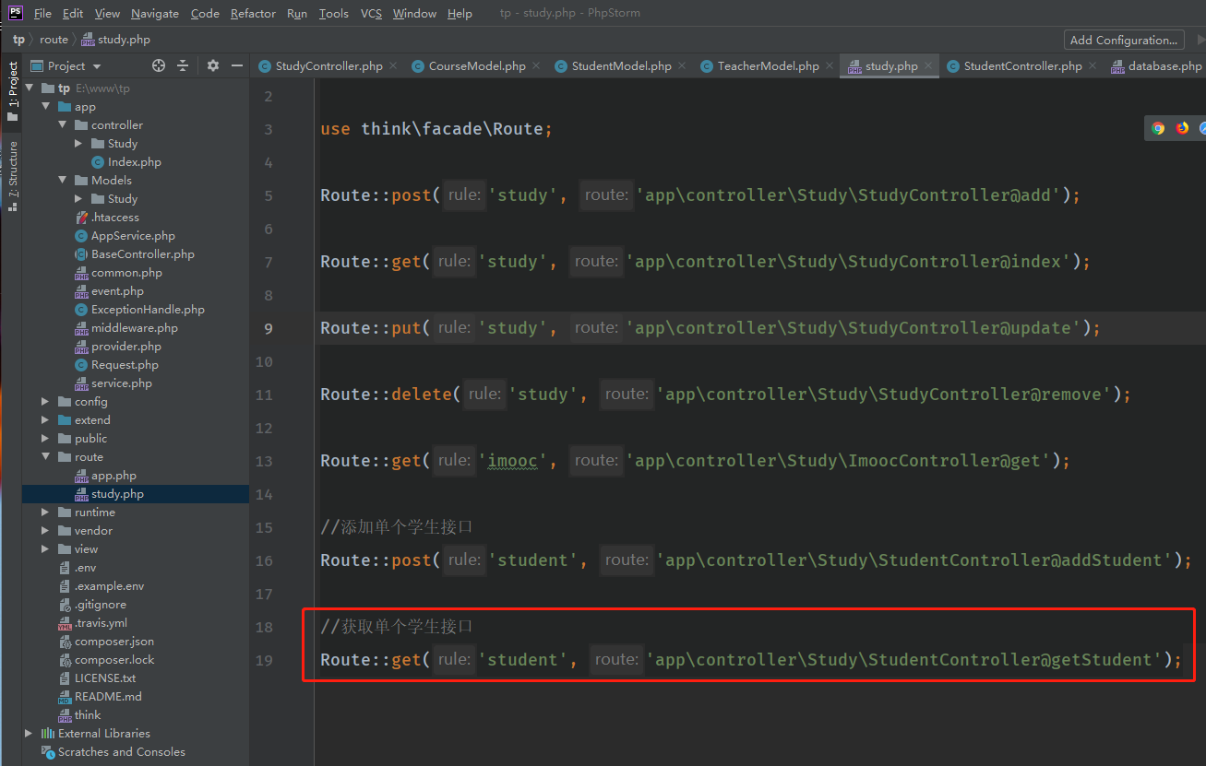Viewport: 1206px width, 766px height.
Task: Collapse the controller folder
Action: click(x=63, y=125)
